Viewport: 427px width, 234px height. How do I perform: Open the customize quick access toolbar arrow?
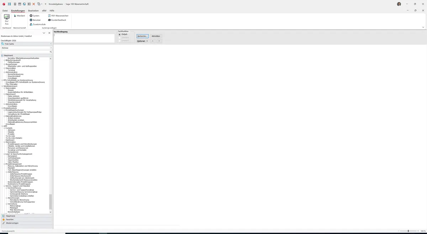pyautogui.click(x=46, y=4)
